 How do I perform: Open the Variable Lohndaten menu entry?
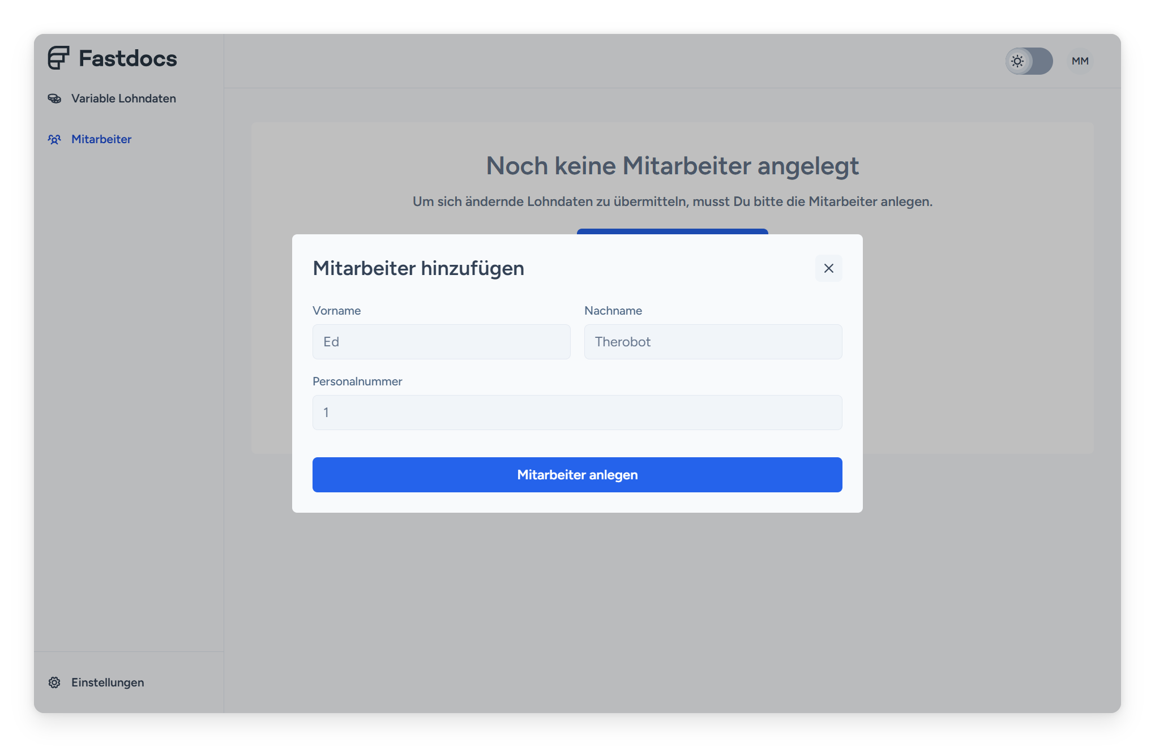point(123,98)
